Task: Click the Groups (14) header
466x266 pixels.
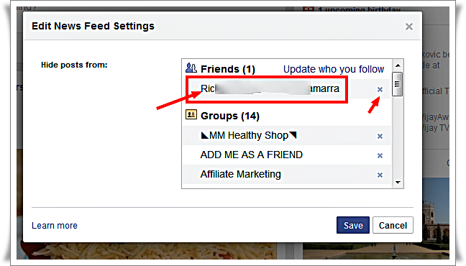Action: [229, 116]
